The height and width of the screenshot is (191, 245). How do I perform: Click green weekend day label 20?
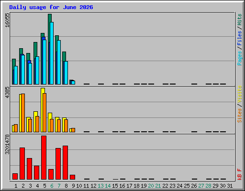(151, 186)
